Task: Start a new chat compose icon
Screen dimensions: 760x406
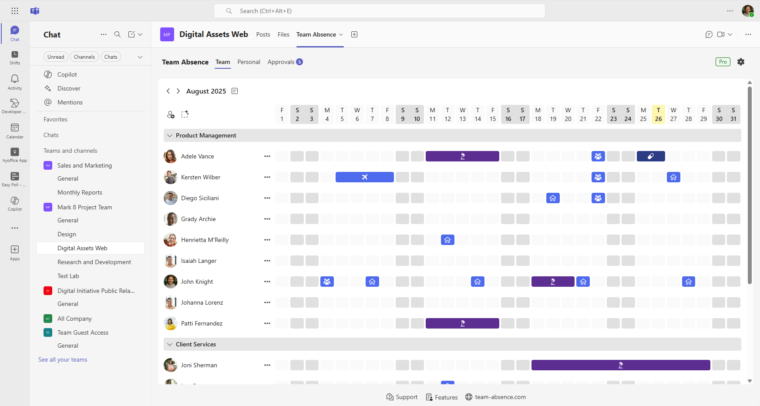Action: (131, 34)
